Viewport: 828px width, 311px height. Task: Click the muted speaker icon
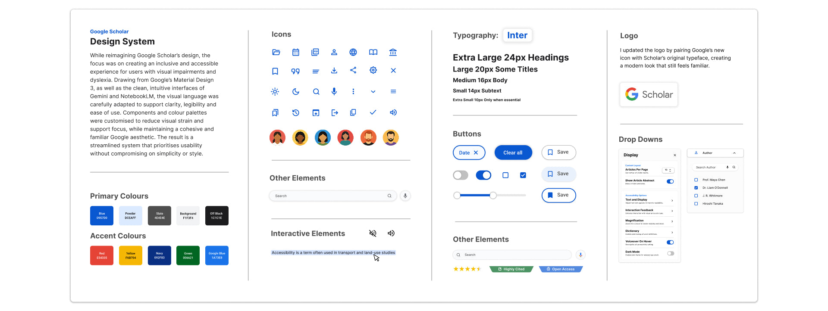coord(373,233)
